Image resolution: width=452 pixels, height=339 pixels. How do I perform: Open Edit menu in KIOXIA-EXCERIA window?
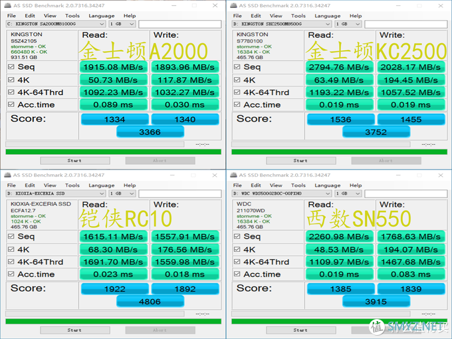pyautogui.click(x=30, y=185)
